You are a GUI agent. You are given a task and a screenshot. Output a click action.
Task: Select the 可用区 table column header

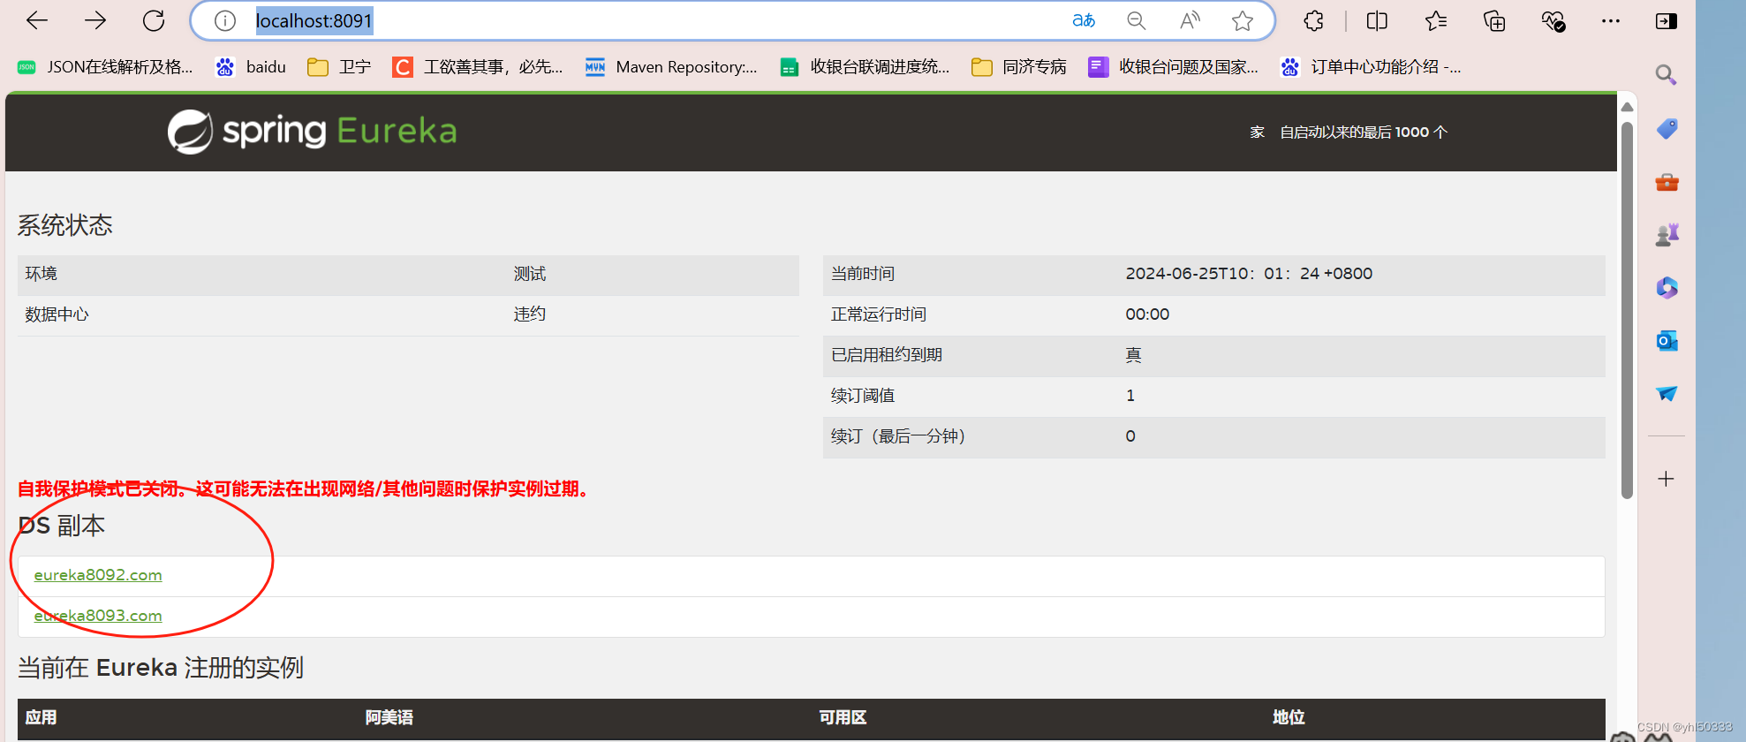(x=843, y=717)
